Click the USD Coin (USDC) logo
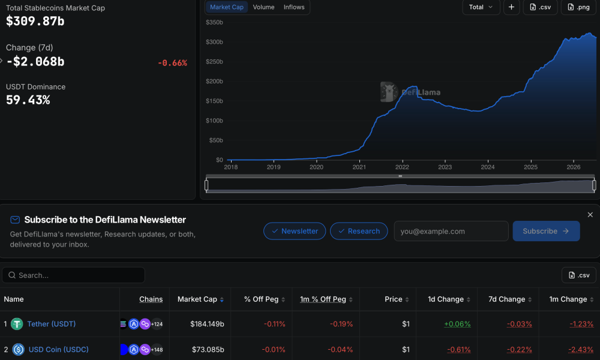 19,349
